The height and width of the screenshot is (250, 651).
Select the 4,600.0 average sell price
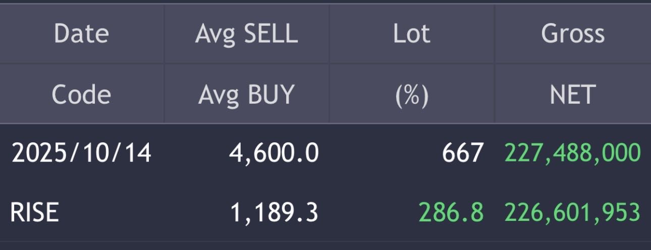(274, 153)
